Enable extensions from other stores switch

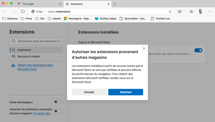(58, 111)
